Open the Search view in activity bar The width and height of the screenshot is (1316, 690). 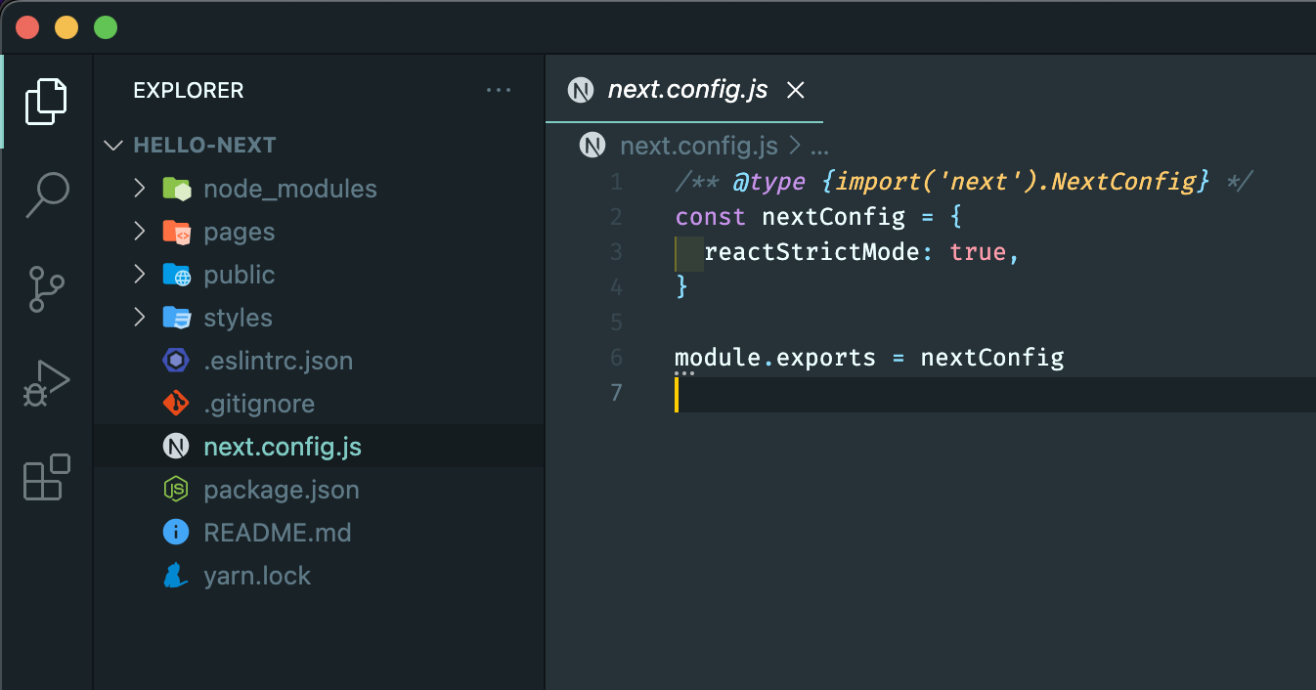[x=46, y=194]
